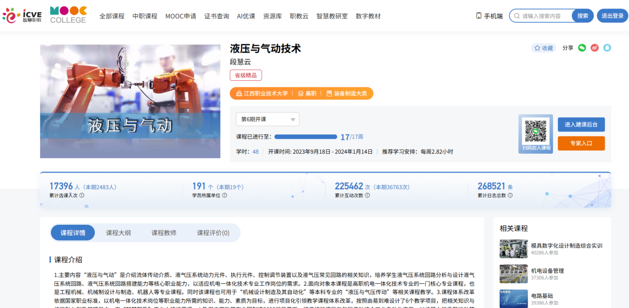Click the ICVE 智慧职教 logo
Screen dimensions: 629x308
coord(22,15)
